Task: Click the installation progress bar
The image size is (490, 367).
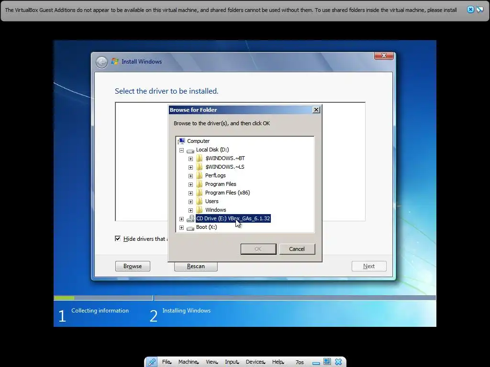Action: [x=245, y=298]
